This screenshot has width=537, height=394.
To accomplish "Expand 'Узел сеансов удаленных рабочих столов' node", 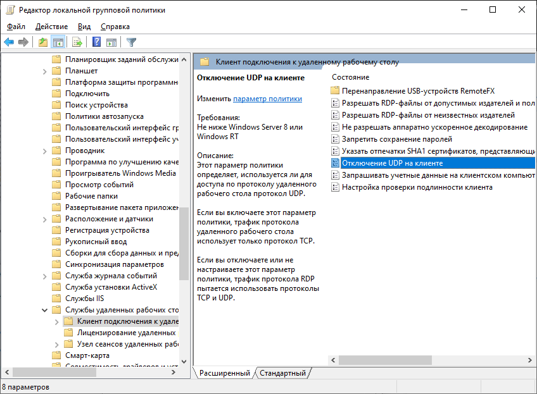I will pos(56,344).
